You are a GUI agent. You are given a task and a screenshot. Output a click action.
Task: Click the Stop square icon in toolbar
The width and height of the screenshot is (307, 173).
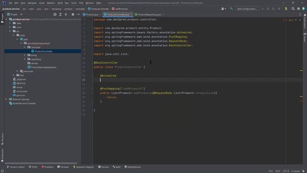point(279,9)
